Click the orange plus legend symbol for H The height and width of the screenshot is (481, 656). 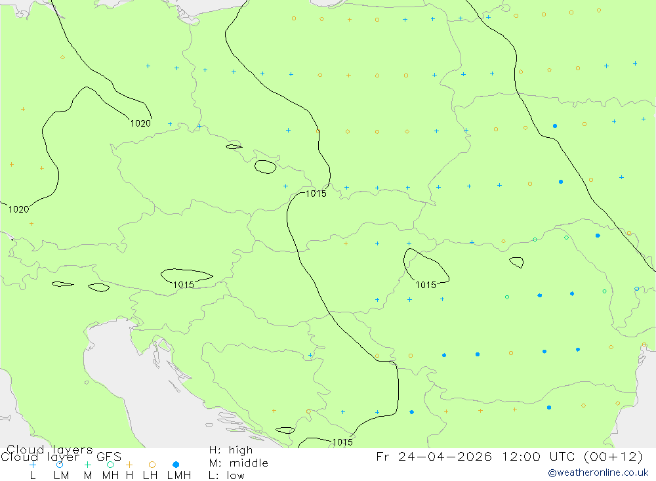coord(129,465)
